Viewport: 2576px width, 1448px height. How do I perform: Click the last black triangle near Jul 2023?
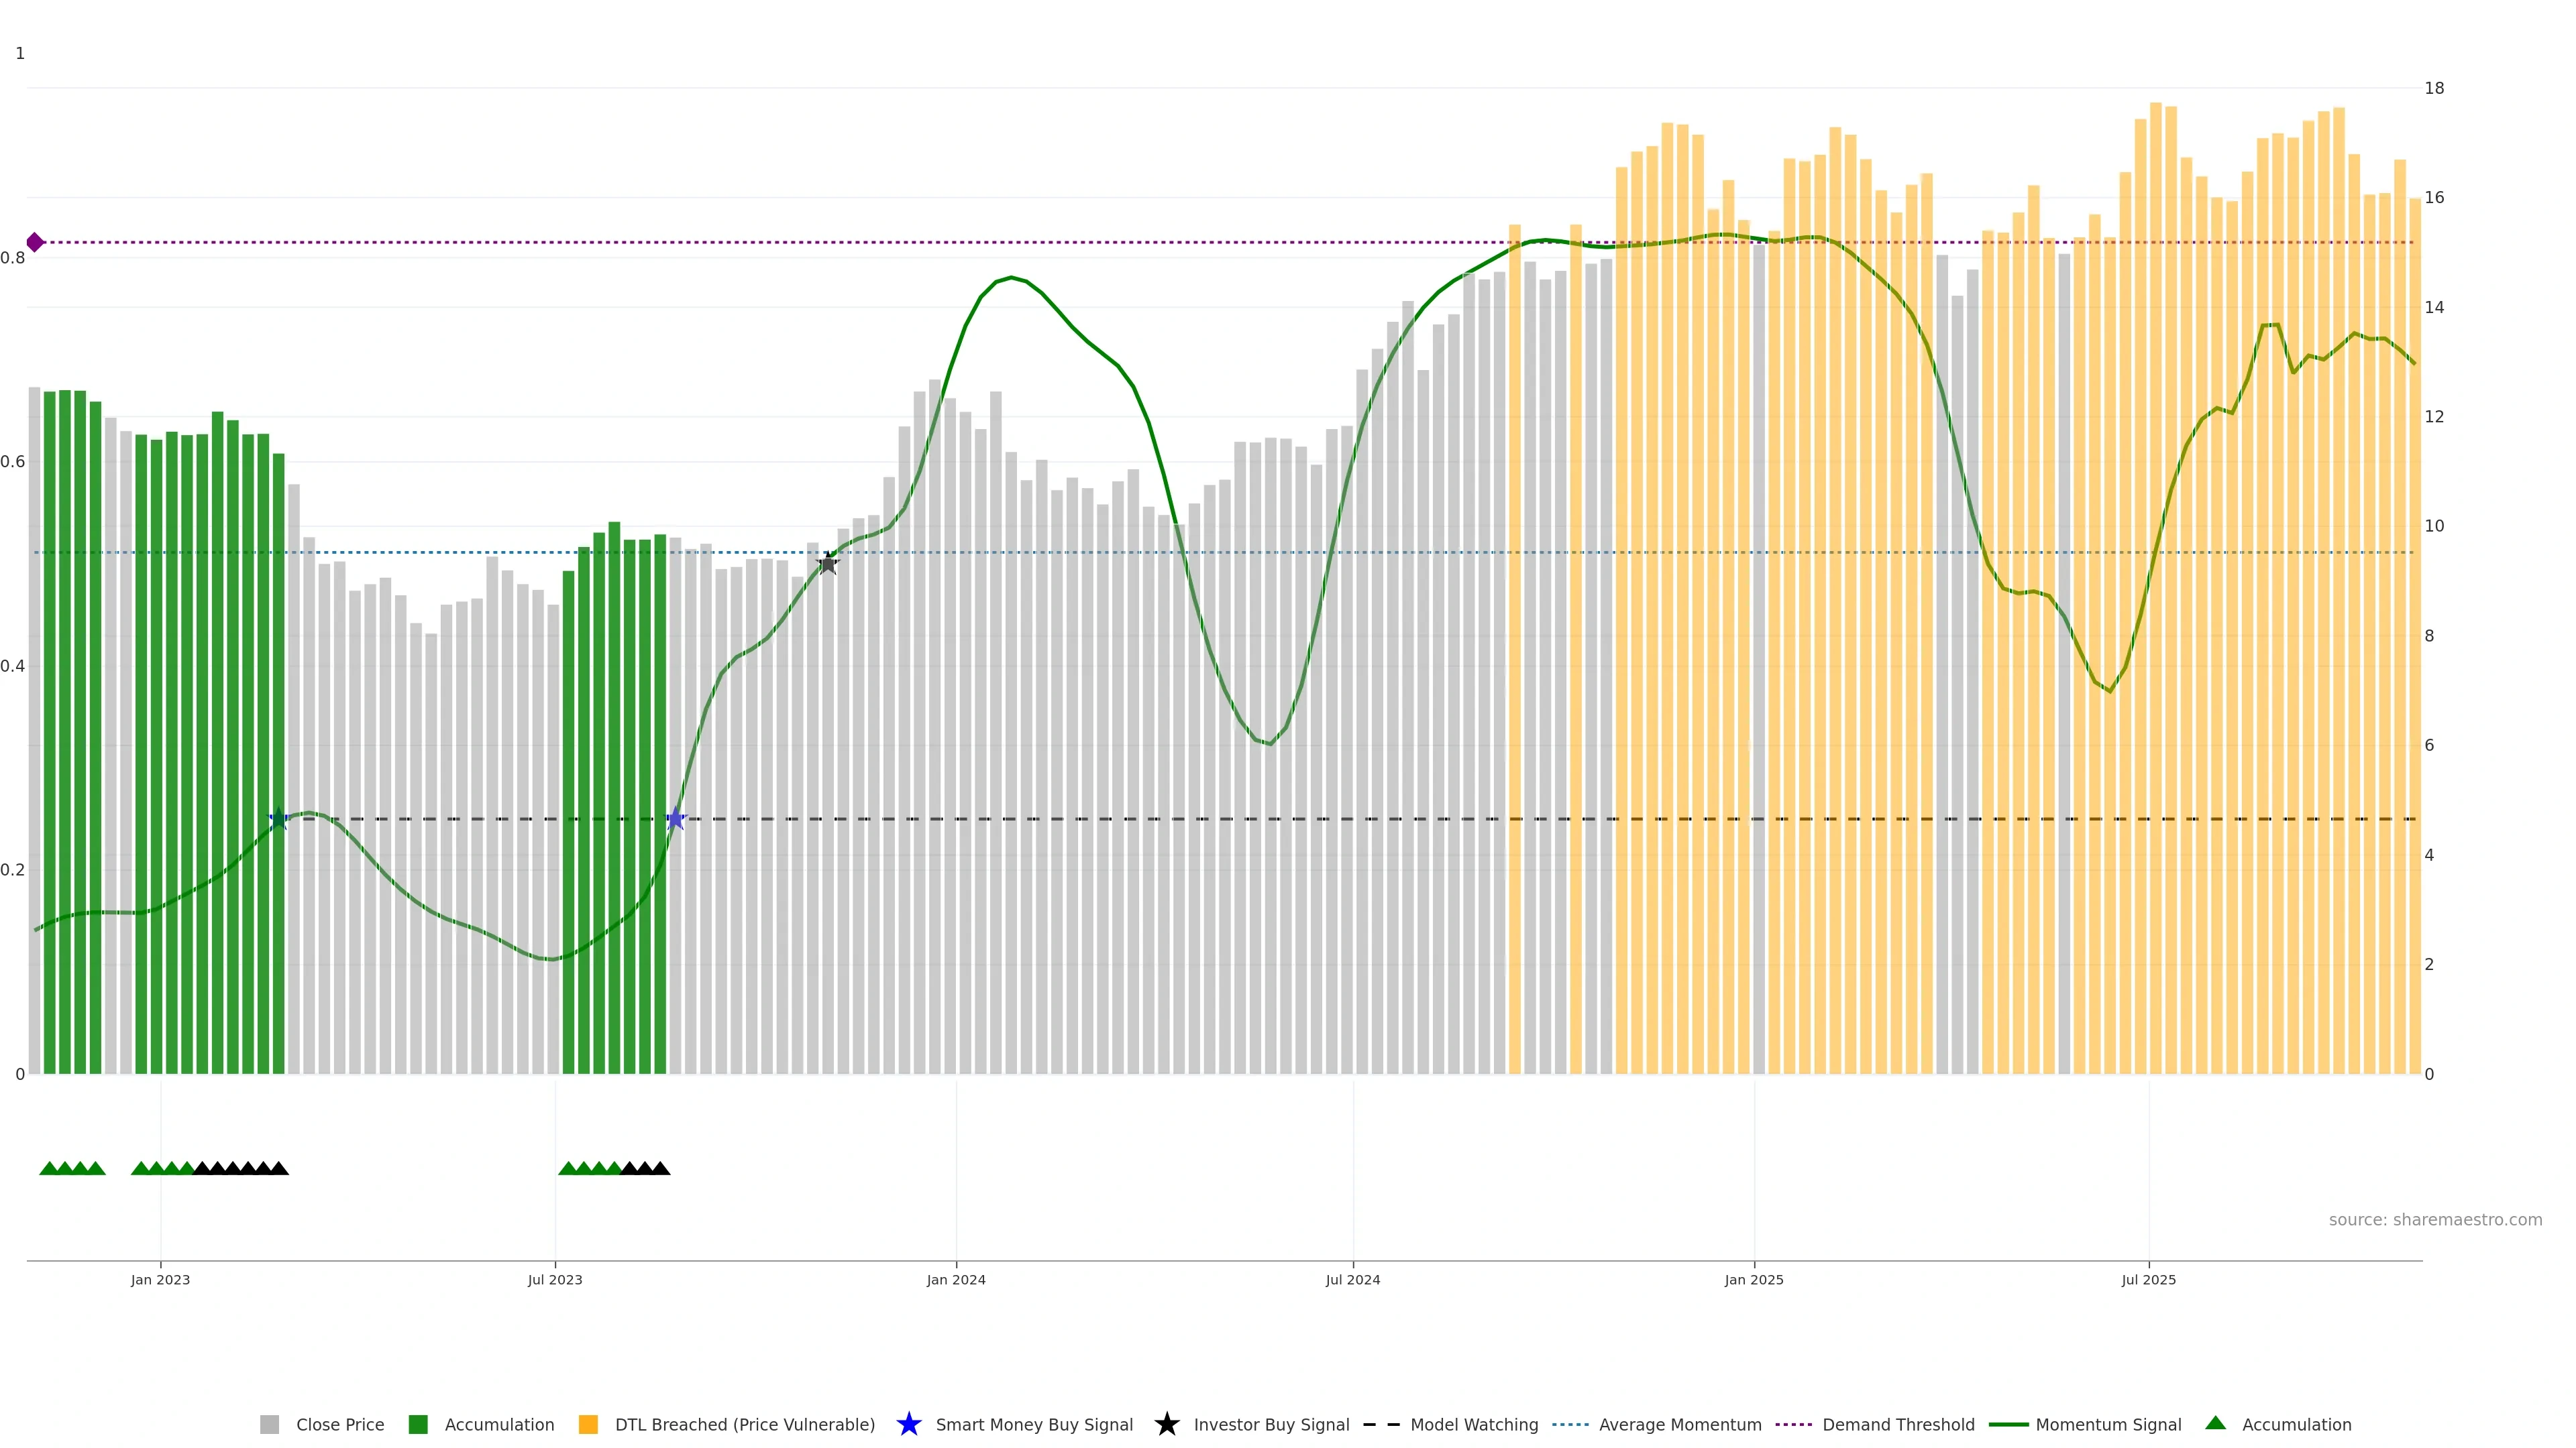point(660,1168)
